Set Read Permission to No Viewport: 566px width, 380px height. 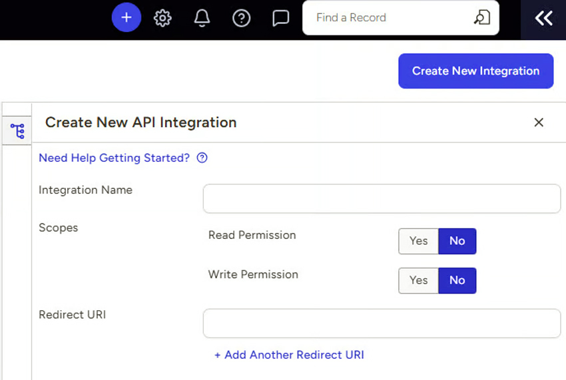coord(457,241)
